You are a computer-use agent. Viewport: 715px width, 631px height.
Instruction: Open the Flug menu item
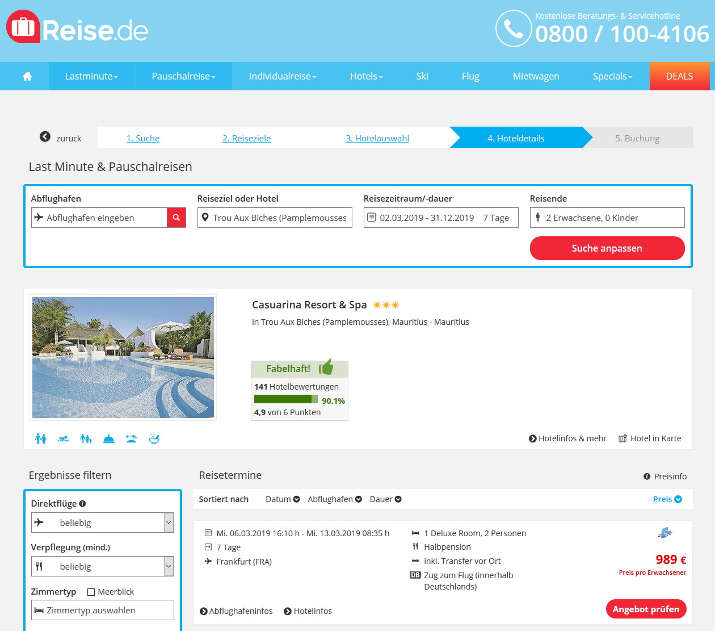click(470, 76)
